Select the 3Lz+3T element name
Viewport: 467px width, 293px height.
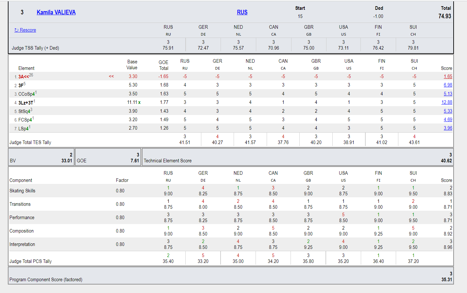coord(25,103)
